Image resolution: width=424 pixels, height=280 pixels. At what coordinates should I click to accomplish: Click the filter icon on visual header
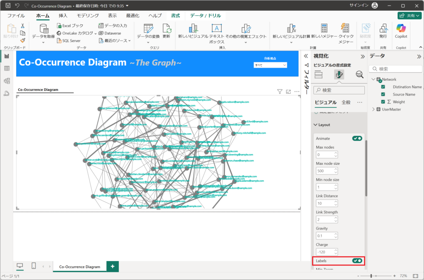pos(279,92)
